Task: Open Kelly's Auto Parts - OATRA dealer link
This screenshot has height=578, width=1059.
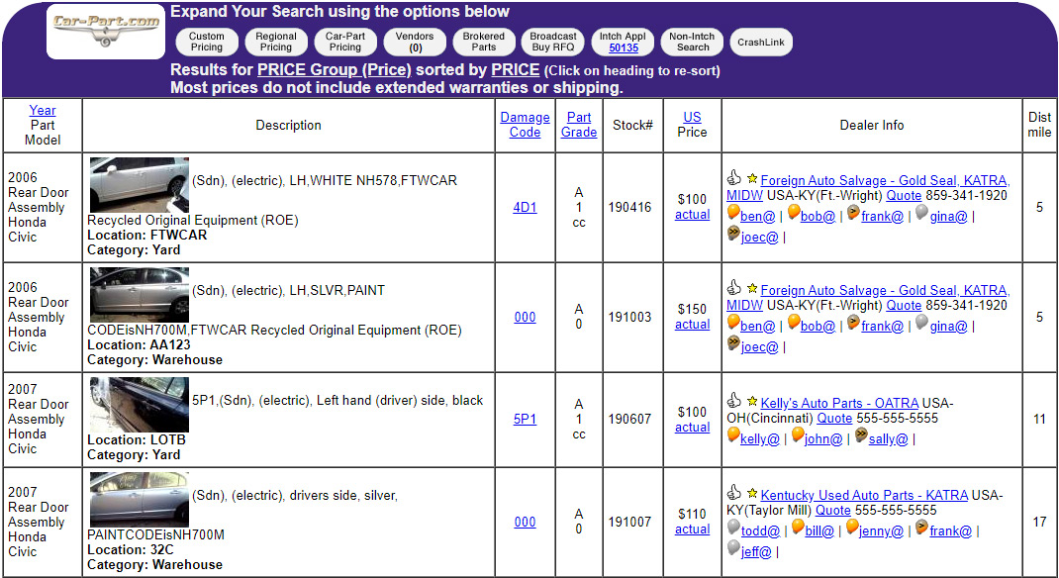Action: pos(840,403)
